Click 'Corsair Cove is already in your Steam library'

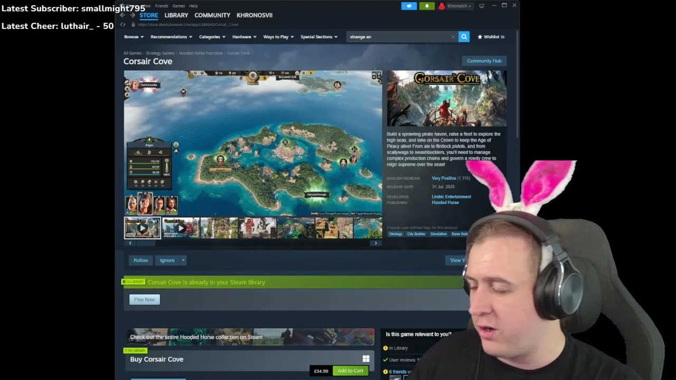coord(206,282)
